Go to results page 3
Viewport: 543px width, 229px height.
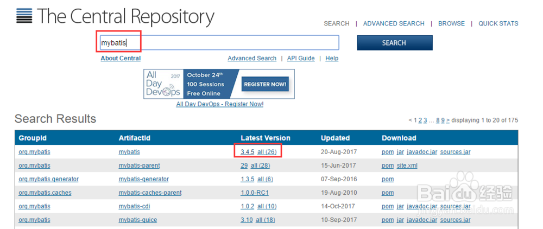point(425,120)
